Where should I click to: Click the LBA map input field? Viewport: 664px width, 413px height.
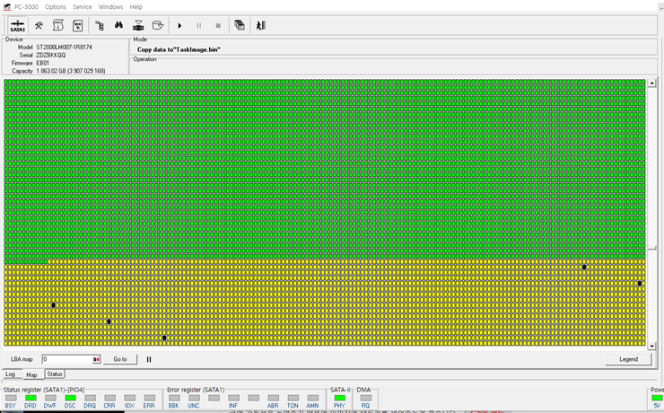[66, 359]
